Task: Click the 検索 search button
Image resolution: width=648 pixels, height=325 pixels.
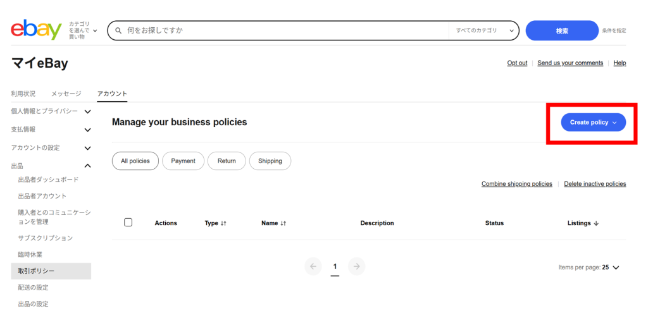Action: (x=562, y=30)
